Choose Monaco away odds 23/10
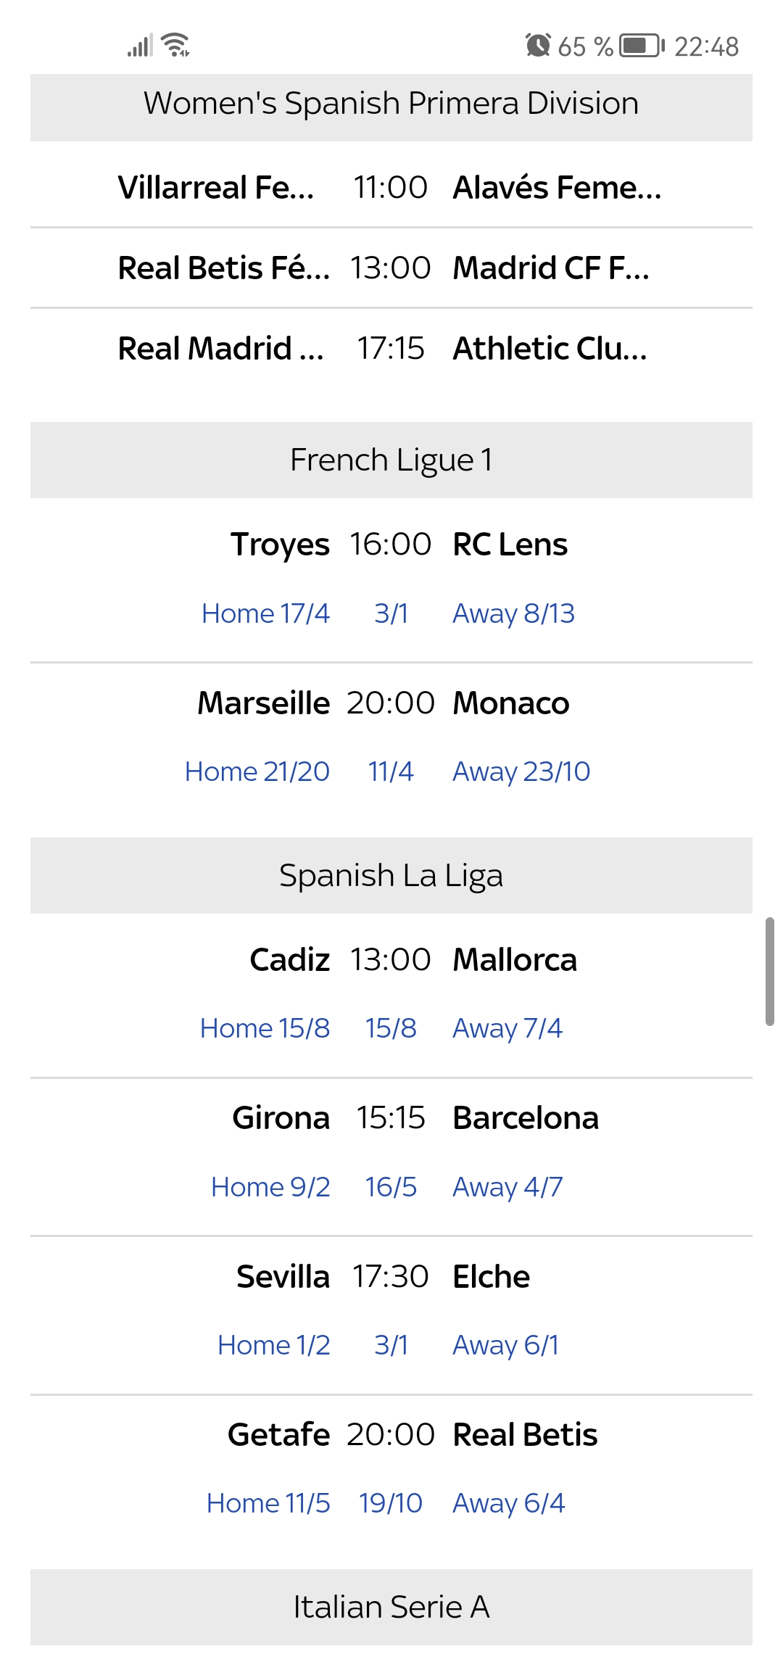The image size is (783, 1675). tap(521, 772)
